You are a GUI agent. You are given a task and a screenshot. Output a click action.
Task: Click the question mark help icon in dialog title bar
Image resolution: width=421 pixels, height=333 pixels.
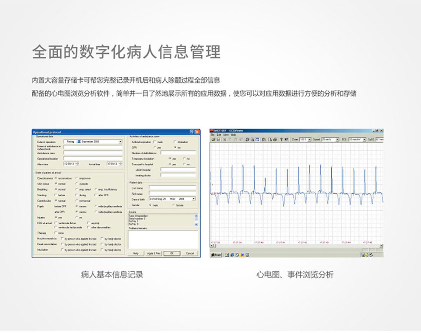(x=192, y=132)
